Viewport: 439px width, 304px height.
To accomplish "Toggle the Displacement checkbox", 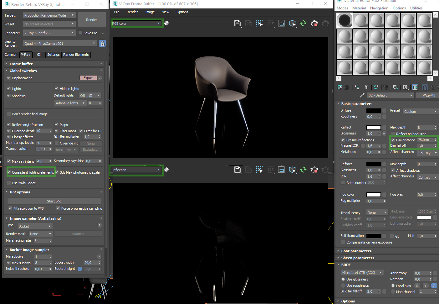I will click(9, 78).
